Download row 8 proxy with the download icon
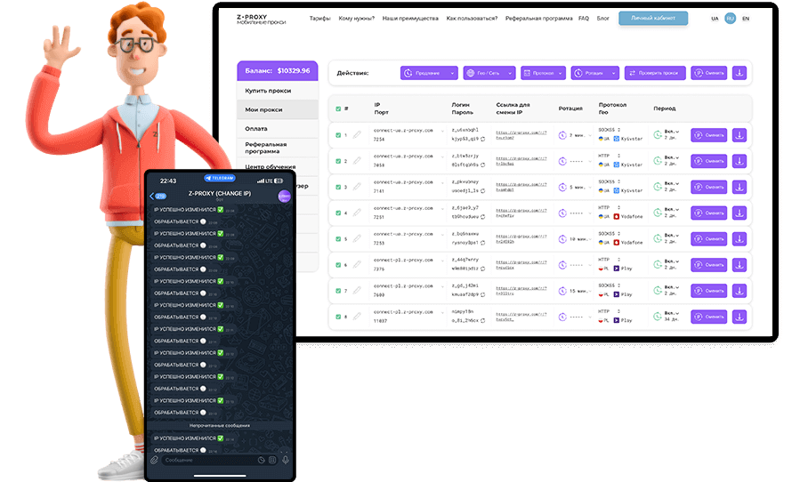 pyautogui.click(x=739, y=317)
